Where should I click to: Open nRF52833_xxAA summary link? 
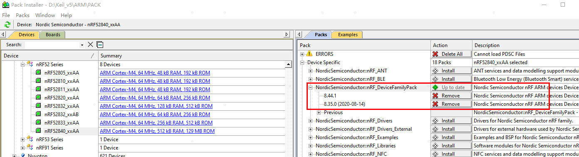click(x=156, y=123)
